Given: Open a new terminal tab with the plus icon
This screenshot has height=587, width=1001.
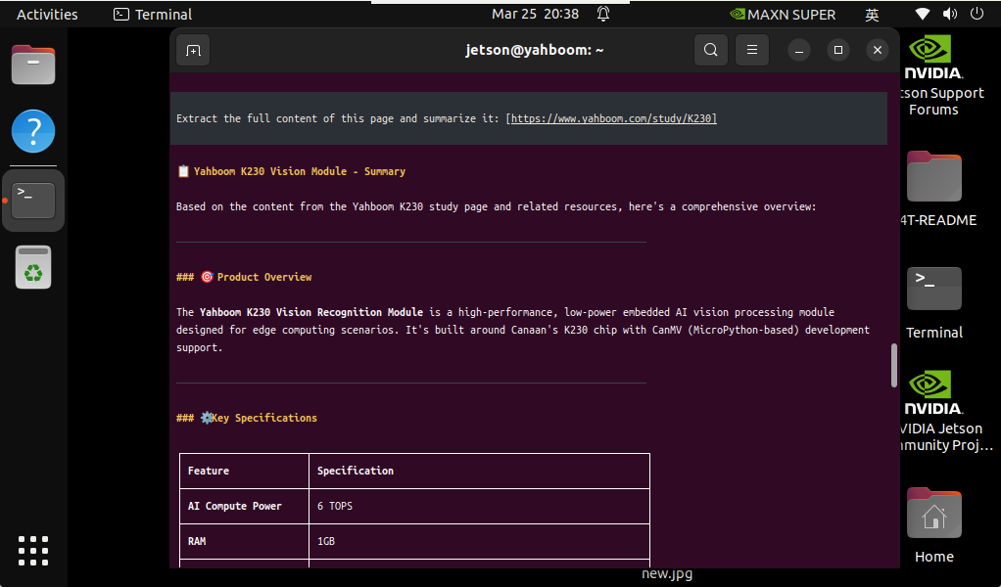Looking at the screenshot, I should click(193, 50).
